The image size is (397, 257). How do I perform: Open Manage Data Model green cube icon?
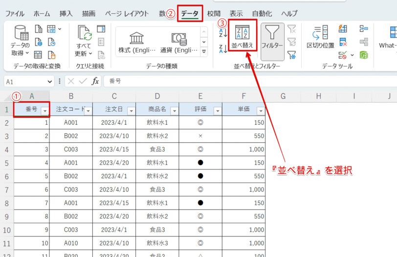pyautogui.click(x=364, y=55)
